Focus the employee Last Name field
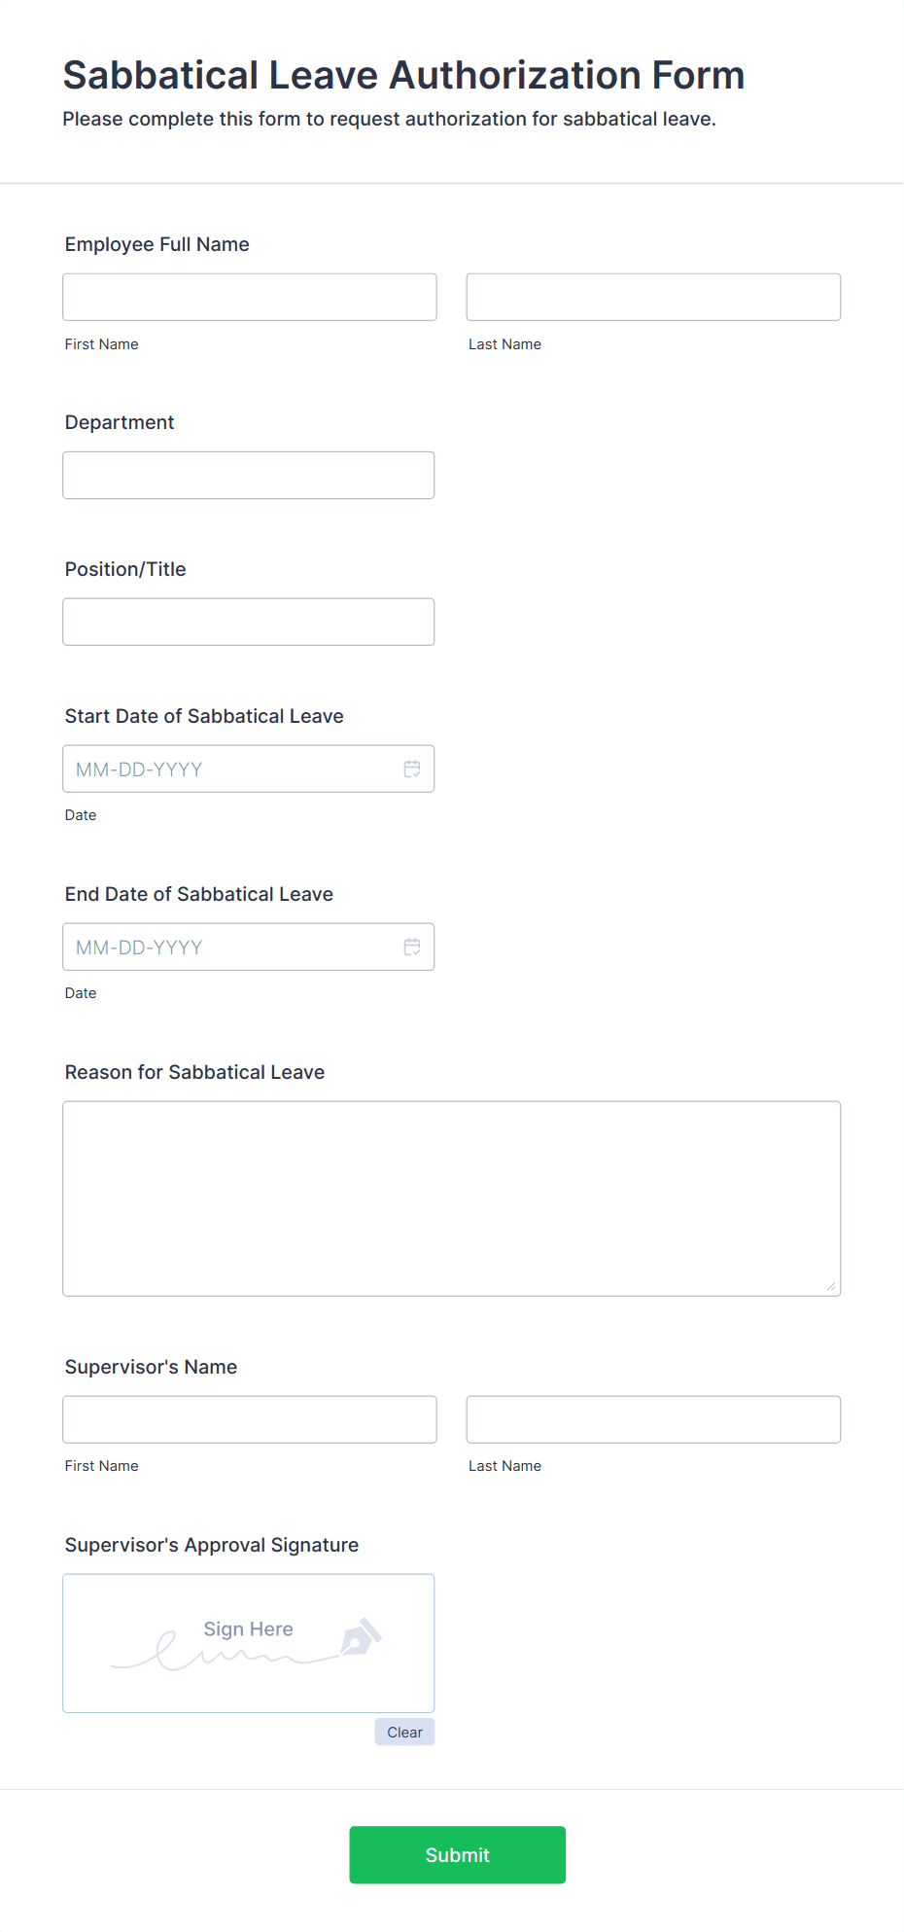The width and height of the screenshot is (904, 1932). click(653, 297)
